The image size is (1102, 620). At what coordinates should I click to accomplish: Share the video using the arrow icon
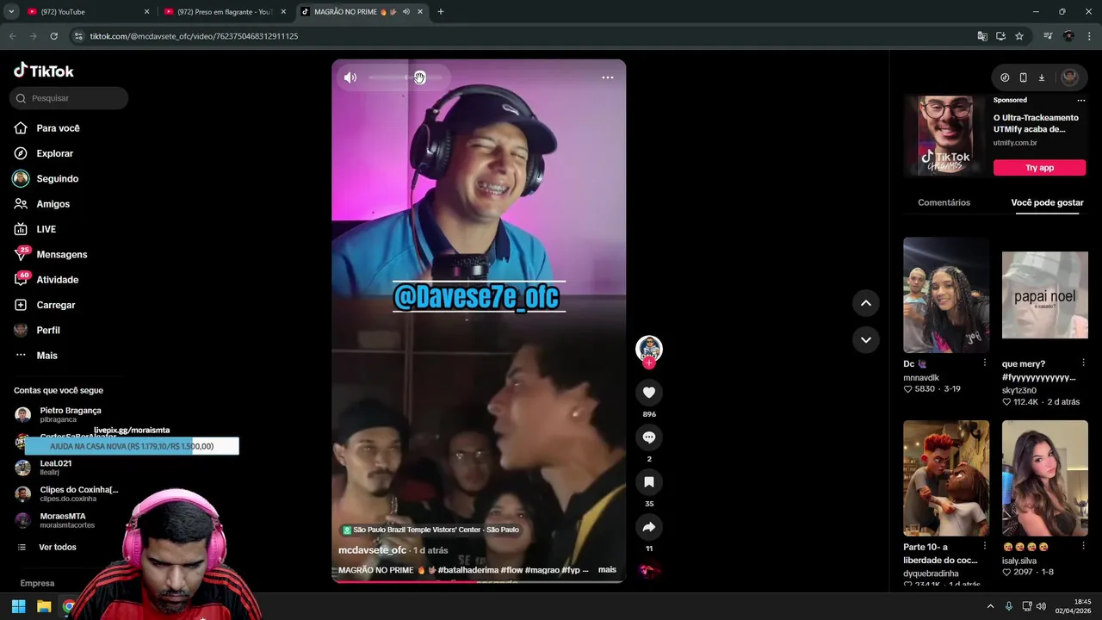click(649, 527)
